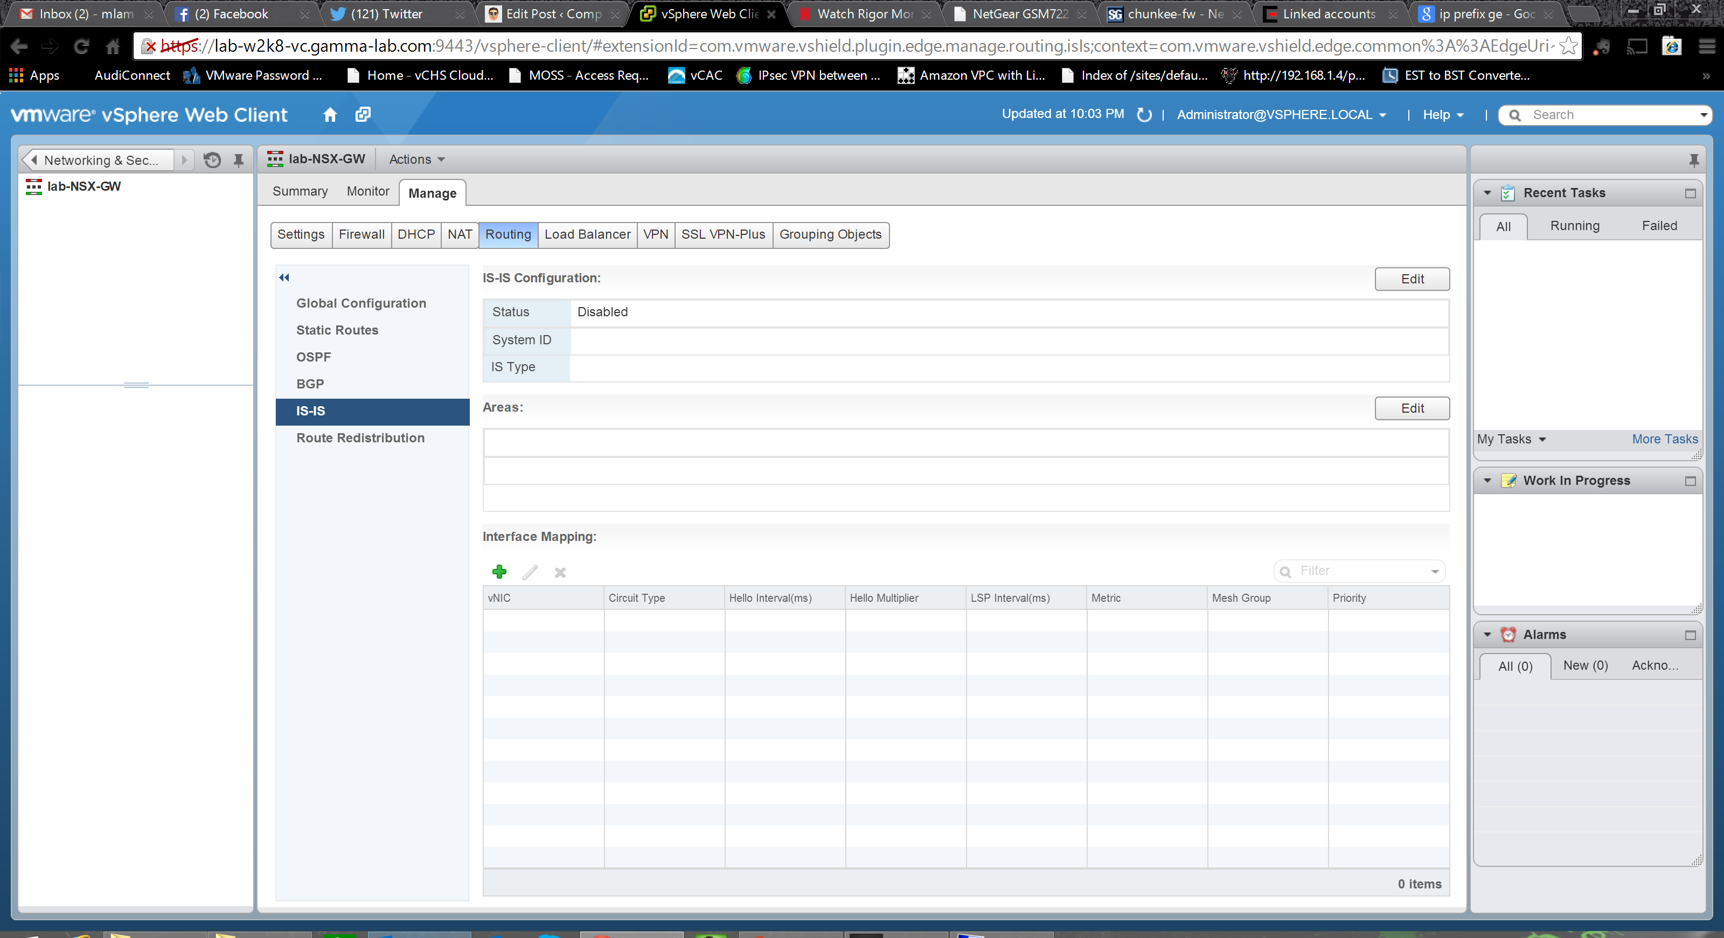Open the My Tasks dropdown
1724x938 pixels.
coord(1511,439)
